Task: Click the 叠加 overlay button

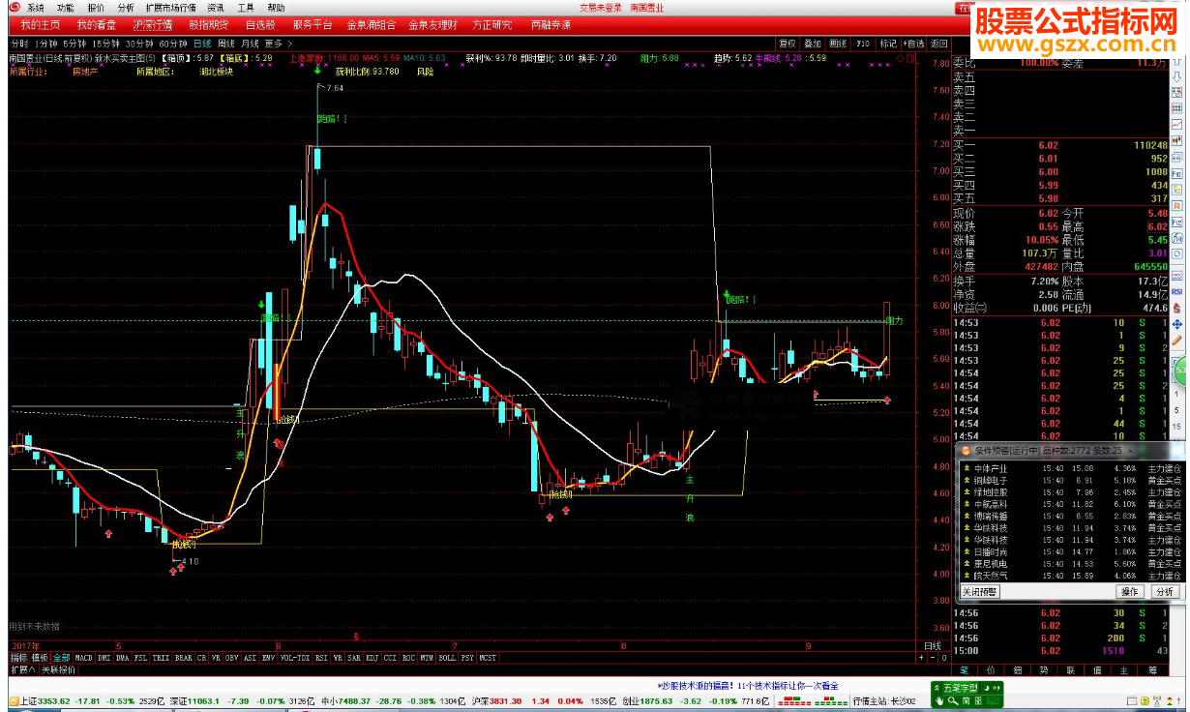Action: click(x=813, y=44)
